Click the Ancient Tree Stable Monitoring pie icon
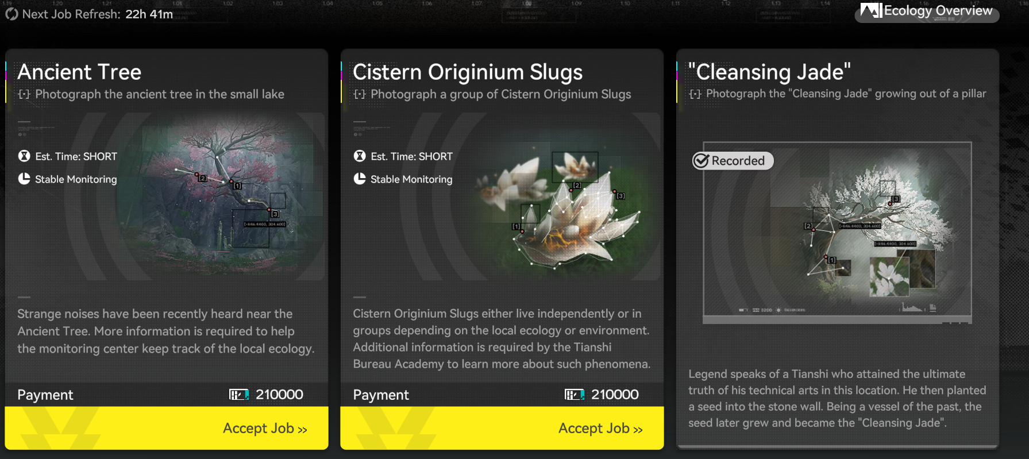The height and width of the screenshot is (459, 1029). click(24, 179)
